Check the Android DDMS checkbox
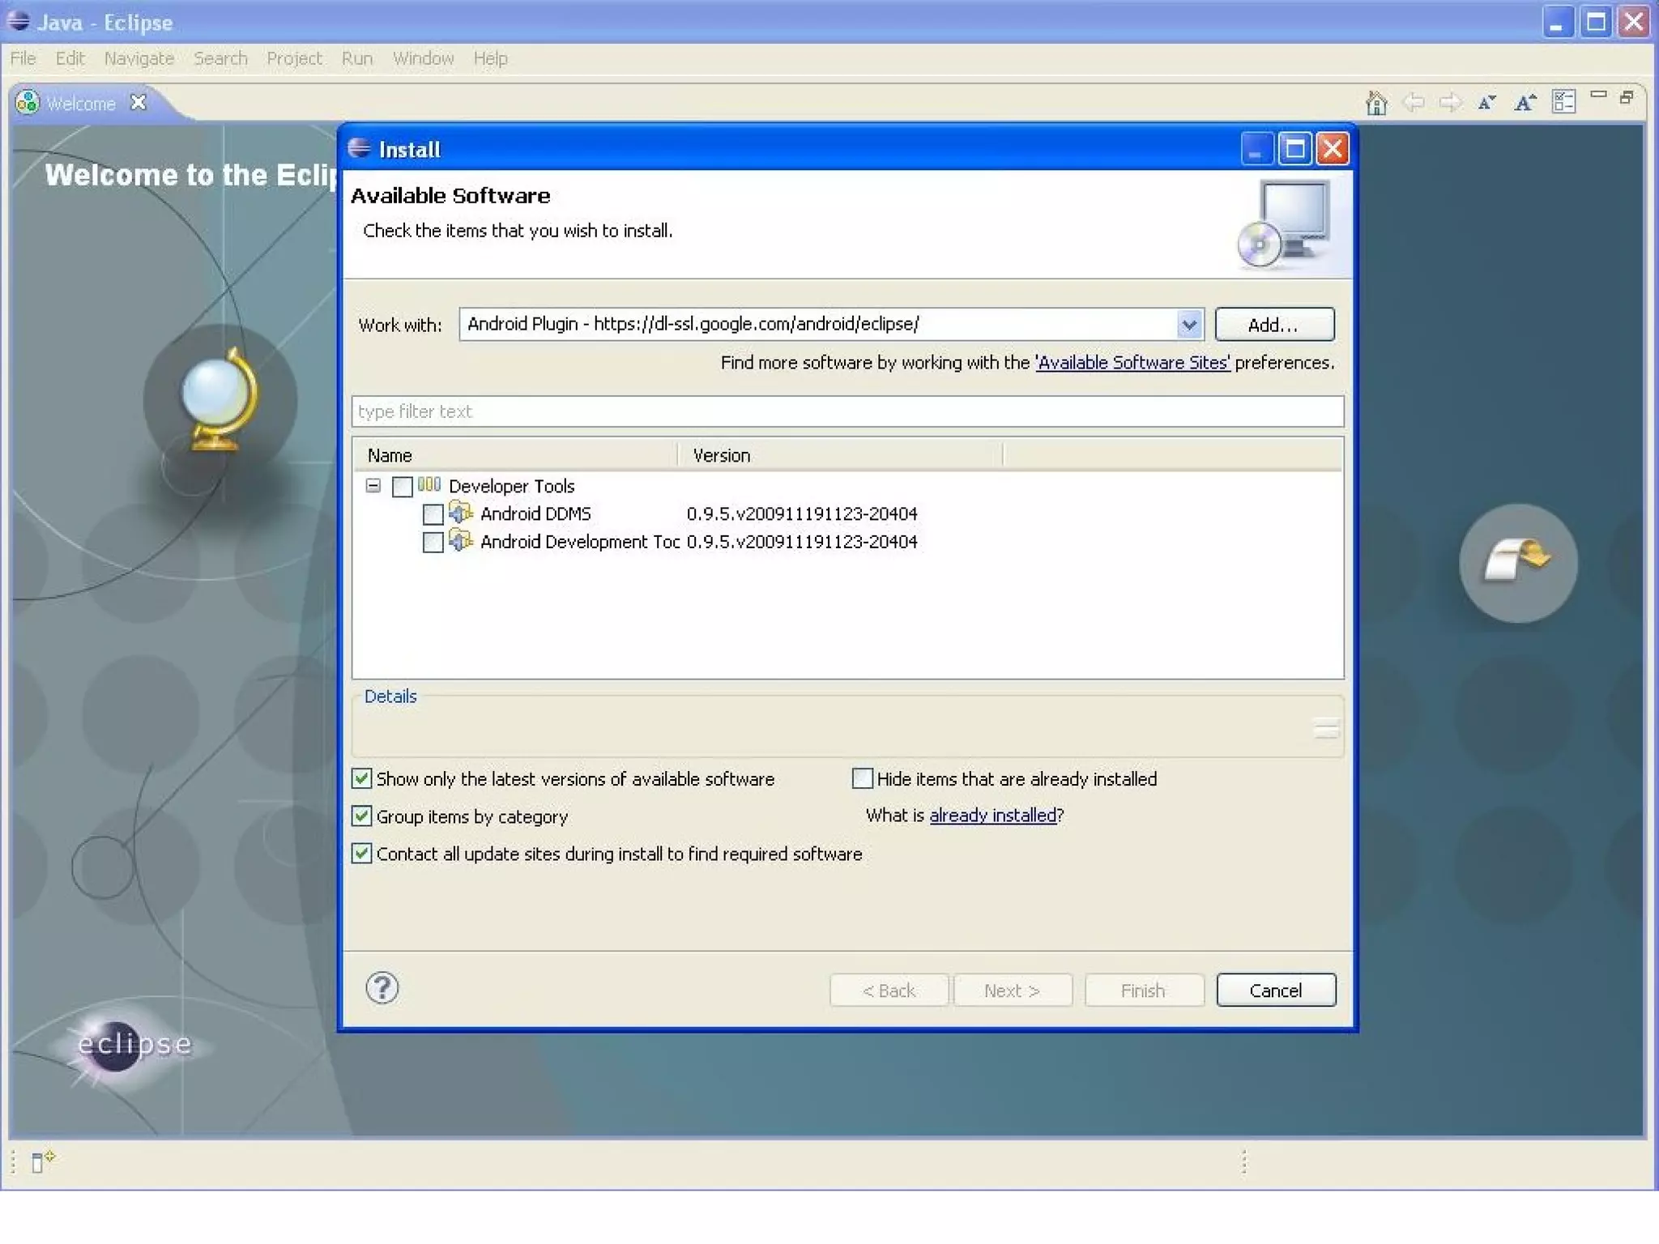This screenshot has height=1244, width=1659. click(433, 514)
